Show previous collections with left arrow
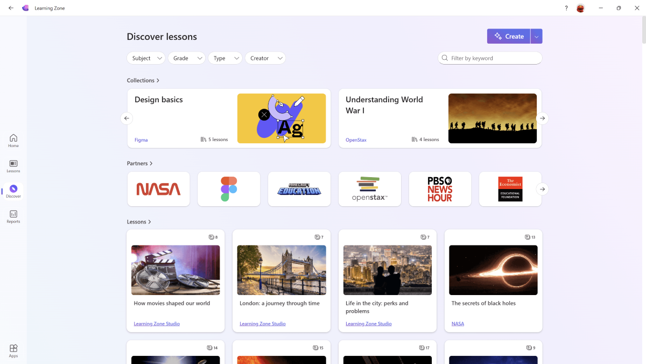Screen dimensions: 646x364 [127, 118]
